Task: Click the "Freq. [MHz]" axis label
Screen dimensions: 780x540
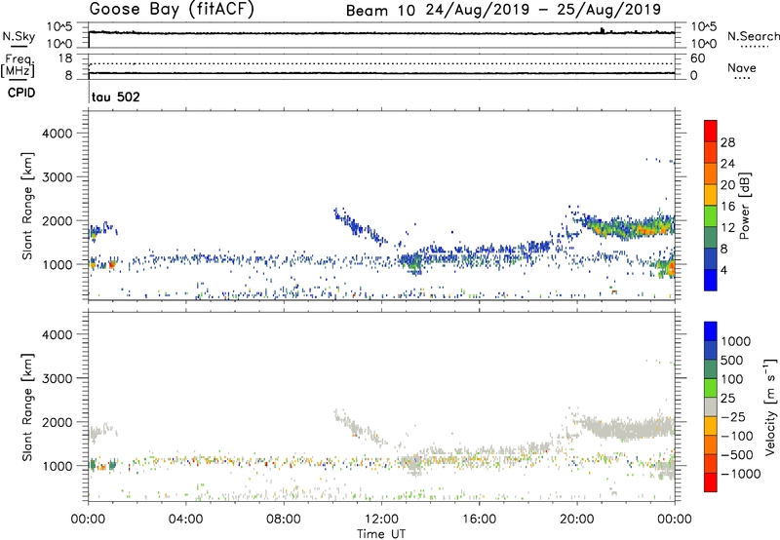Action: click(18, 65)
